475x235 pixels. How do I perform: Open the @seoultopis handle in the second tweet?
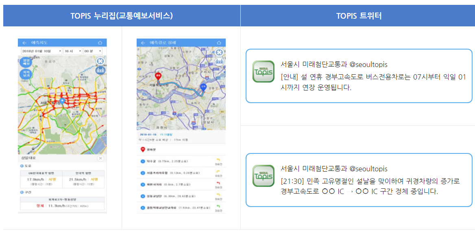point(368,169)
